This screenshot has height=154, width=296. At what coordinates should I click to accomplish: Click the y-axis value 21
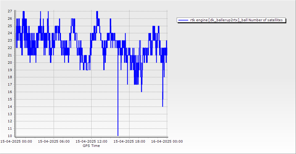coord(10,55)
